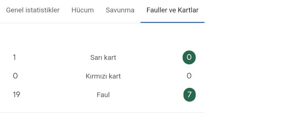Switch to the Hücum tab
This screenshot has height=115, width=284.
[x=82, y=10]
